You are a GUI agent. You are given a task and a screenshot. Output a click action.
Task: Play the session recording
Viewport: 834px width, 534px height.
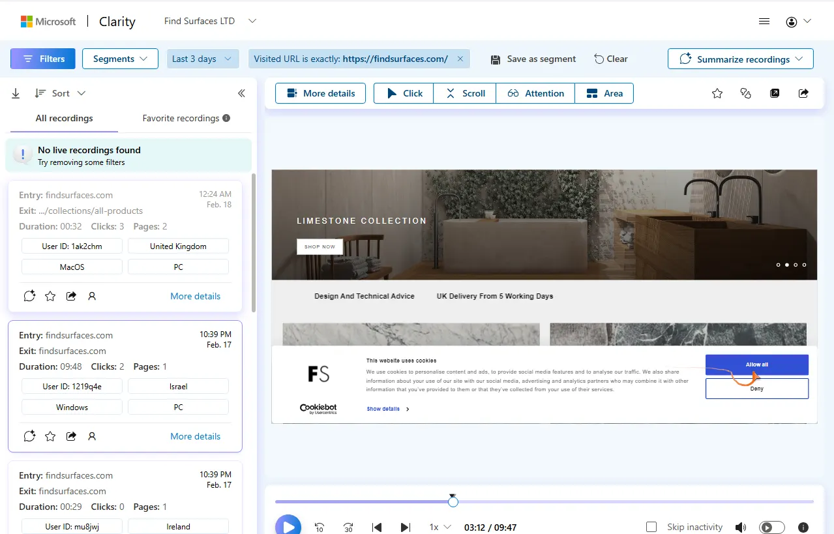click(288, 526)
